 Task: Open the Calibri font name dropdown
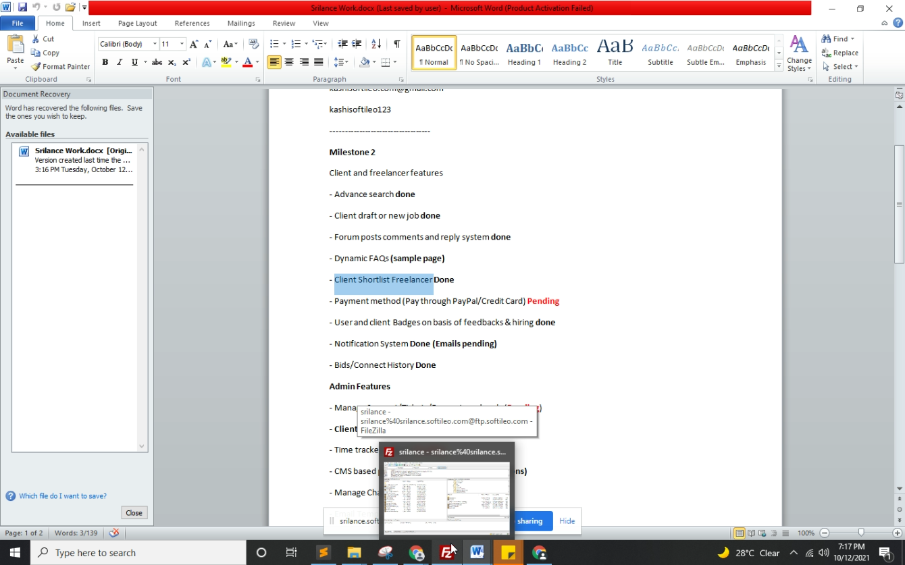(x=155, y=44)
